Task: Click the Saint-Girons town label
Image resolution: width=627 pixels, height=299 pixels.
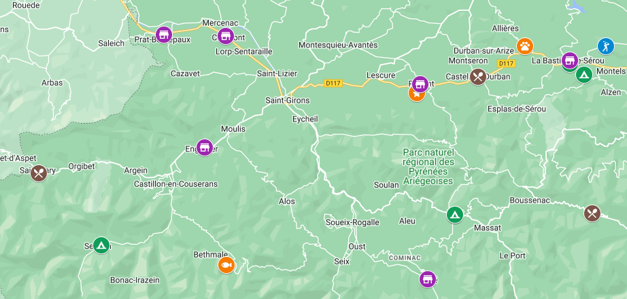Action: (288, 101)
